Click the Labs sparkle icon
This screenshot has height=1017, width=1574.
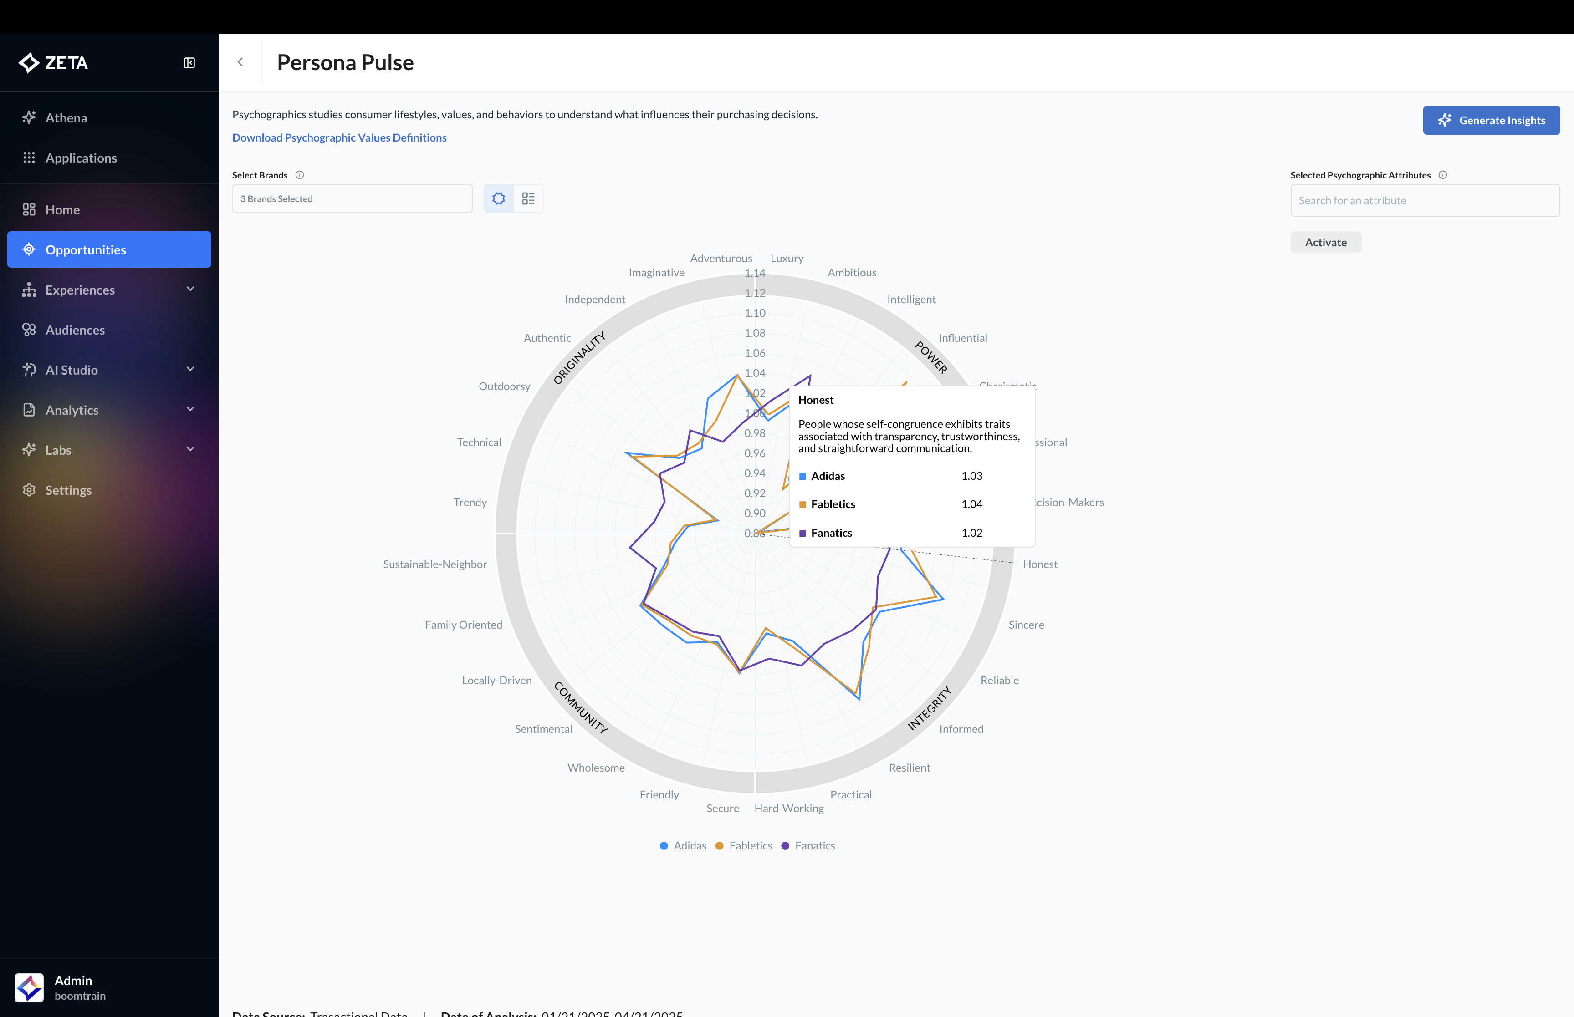pos(29,450)
